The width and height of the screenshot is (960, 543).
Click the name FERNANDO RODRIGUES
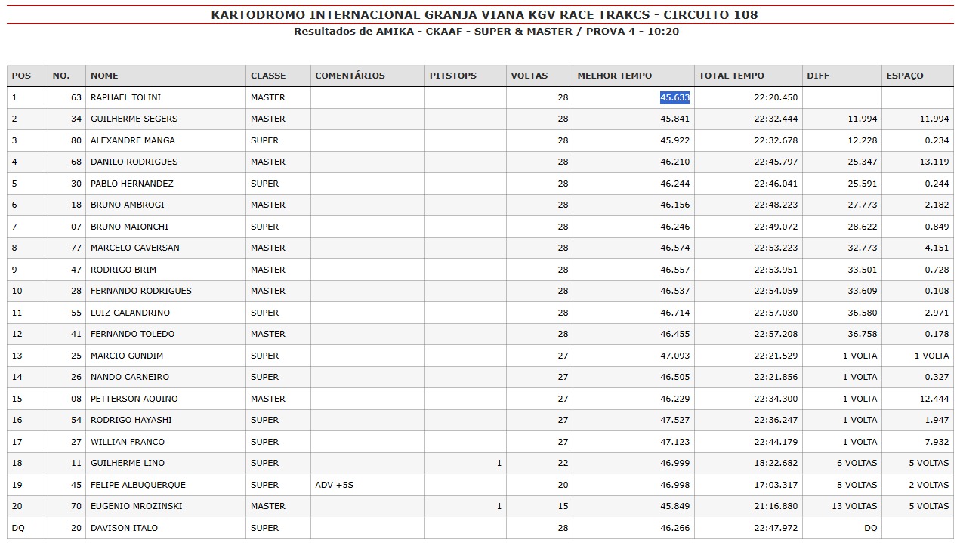[141, 291]
